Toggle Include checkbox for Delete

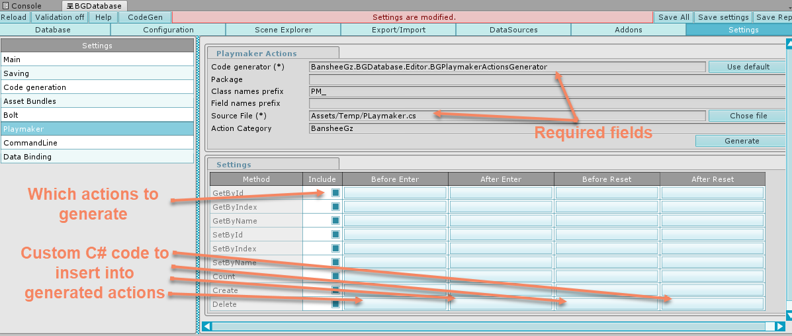(x=335, y=304)
